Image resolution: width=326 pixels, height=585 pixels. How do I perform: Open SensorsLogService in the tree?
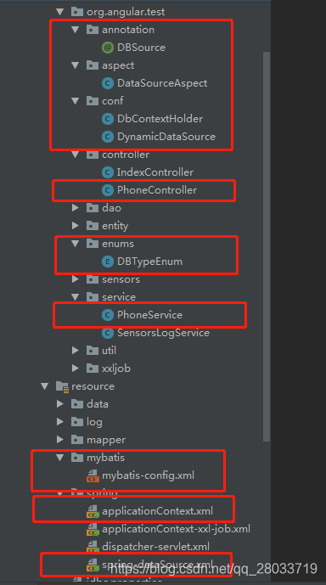click(x=163, y=333)
